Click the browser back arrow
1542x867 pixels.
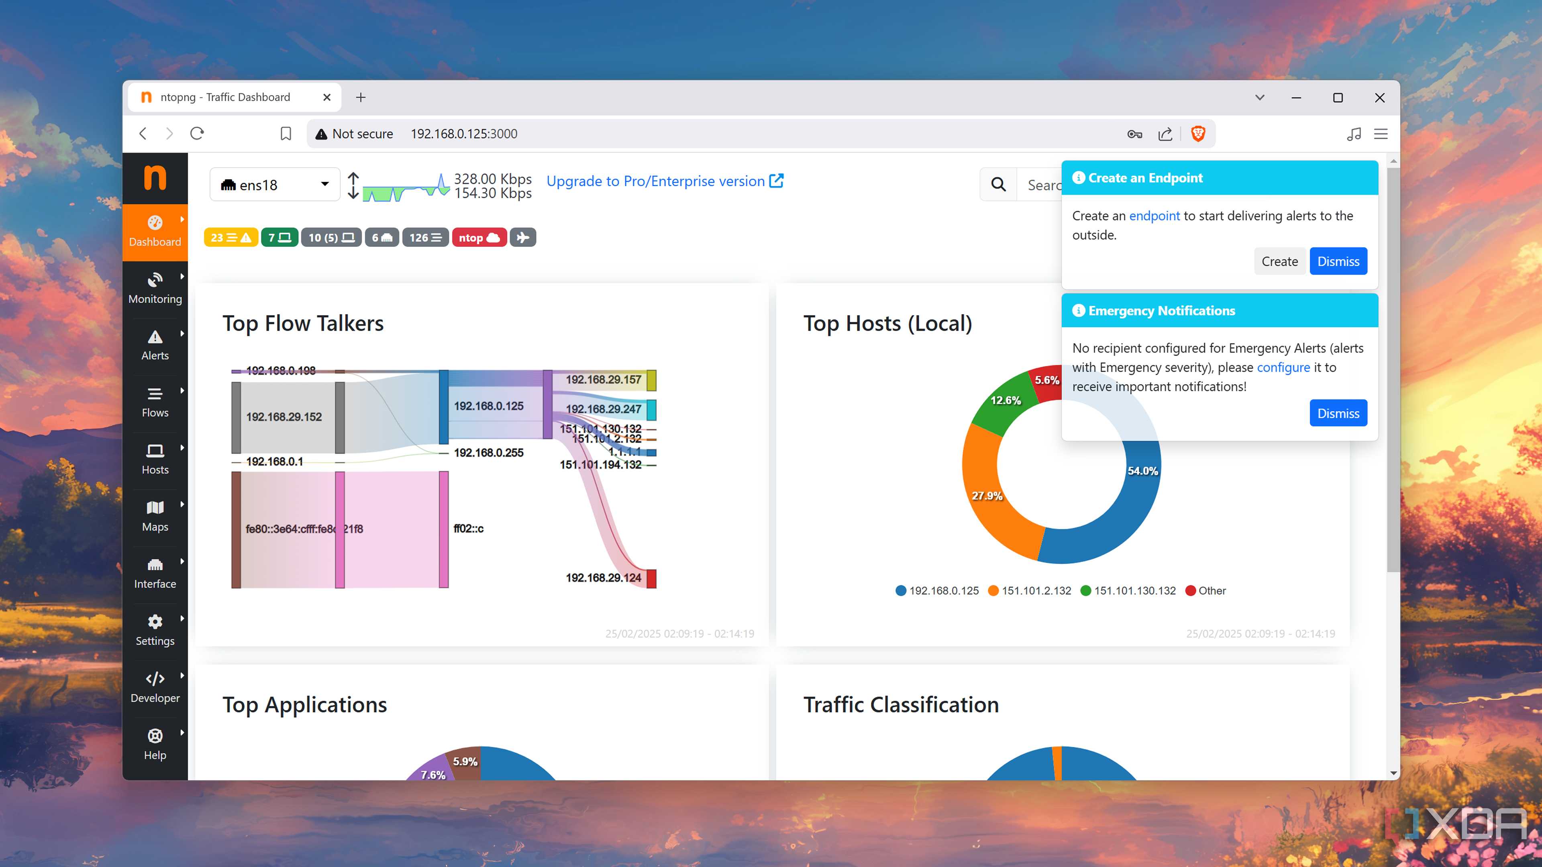pos(143,133)
